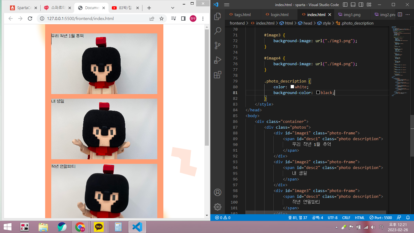This screenshot has width=414, height=233.
Task: View site information icon in address bar
Action: 42,19
